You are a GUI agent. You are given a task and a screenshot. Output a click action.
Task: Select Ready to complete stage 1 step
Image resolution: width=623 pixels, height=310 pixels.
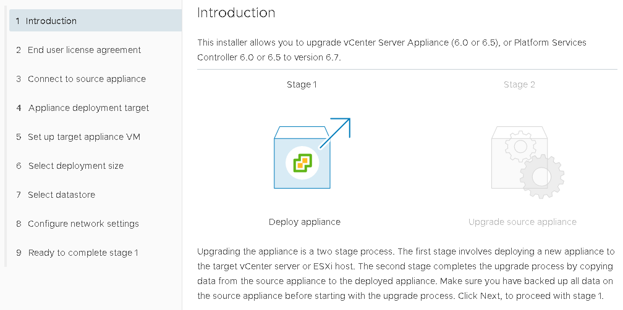coord(83,253)
